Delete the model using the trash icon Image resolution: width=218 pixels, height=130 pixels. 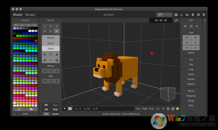pos(204,15)
